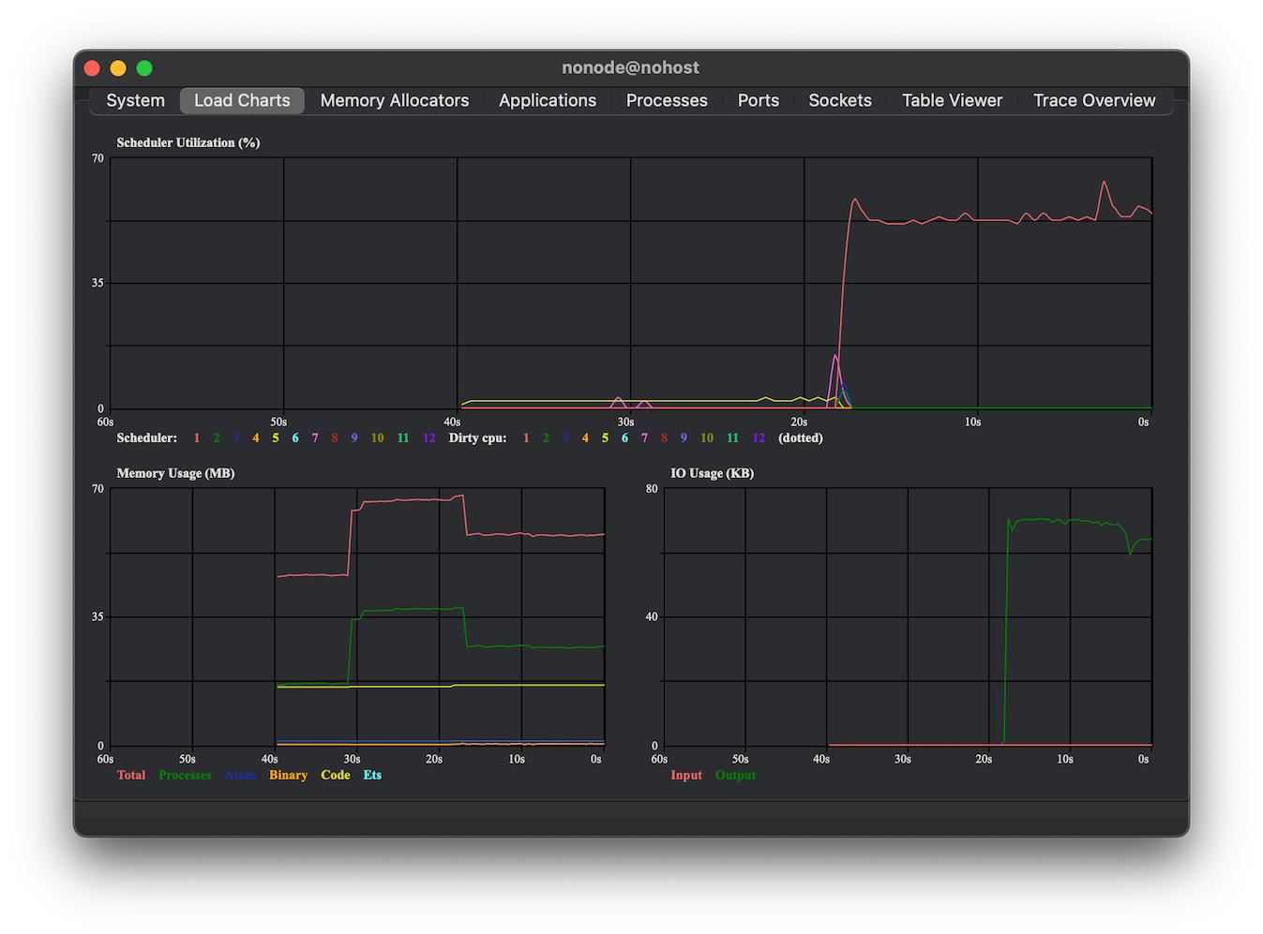Screen dimensions: 1263x934
Task: Click the Output legend label in IO Usage
Action: 735,775
